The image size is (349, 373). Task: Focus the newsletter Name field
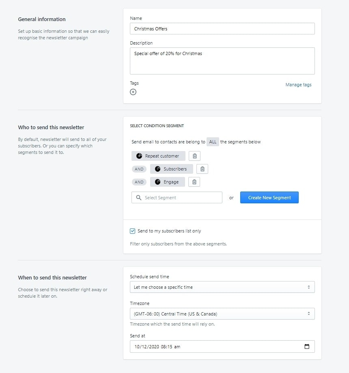coord(222,29)
